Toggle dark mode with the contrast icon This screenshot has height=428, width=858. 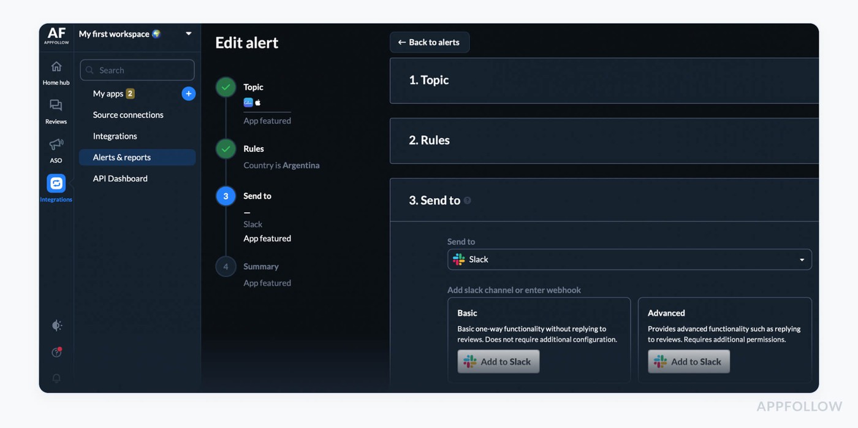(x=56, y=326)
